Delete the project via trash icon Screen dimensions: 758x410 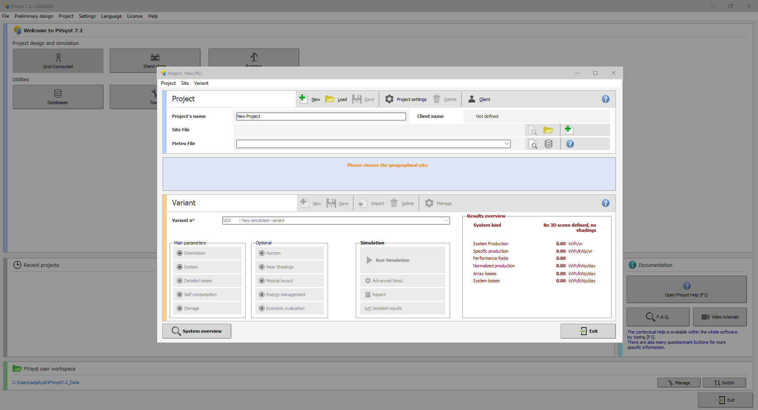click(x=437, y=99)
